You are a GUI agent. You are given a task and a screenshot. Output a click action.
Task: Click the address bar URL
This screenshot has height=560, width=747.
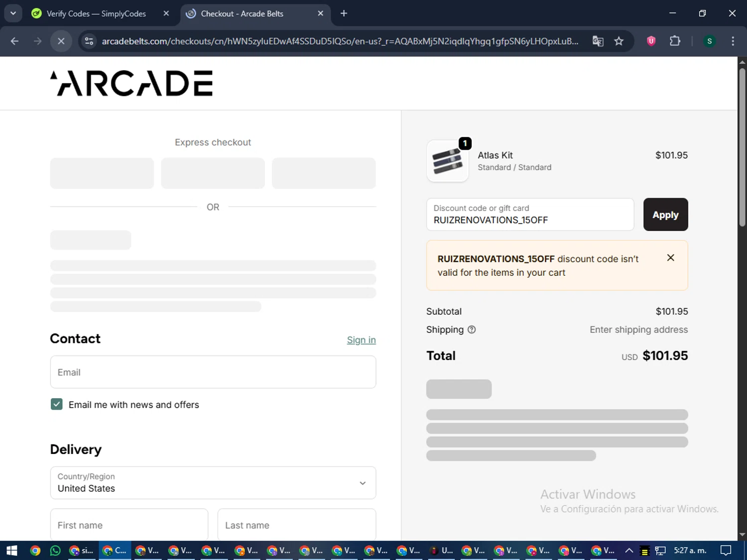click(x=340, y=41)
